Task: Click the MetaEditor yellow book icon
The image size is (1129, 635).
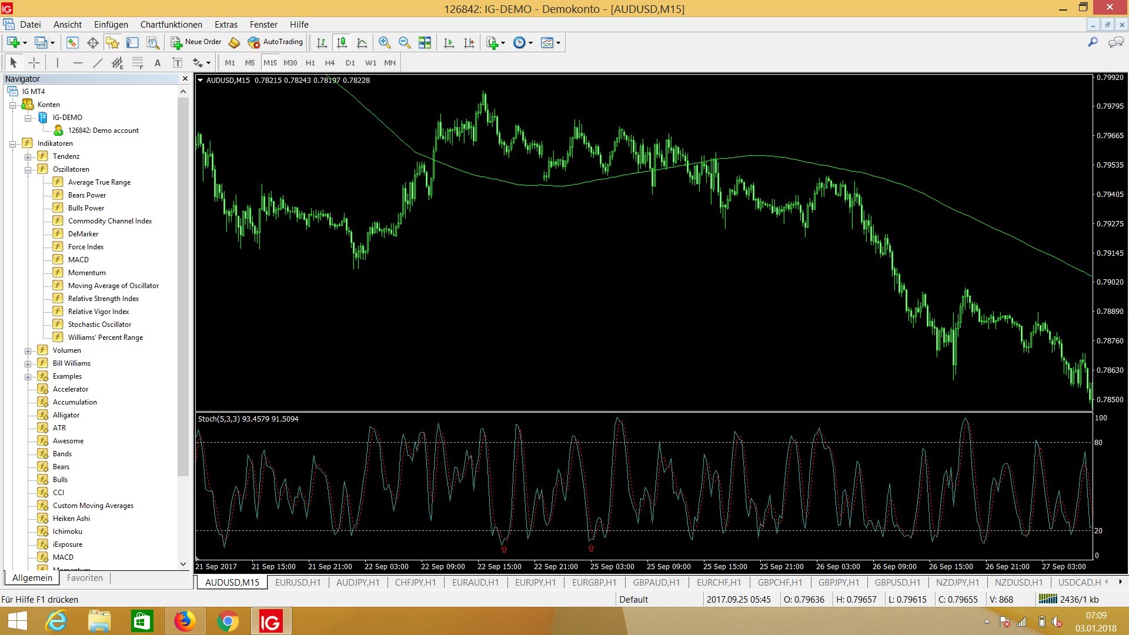Action: pos(234,42)
